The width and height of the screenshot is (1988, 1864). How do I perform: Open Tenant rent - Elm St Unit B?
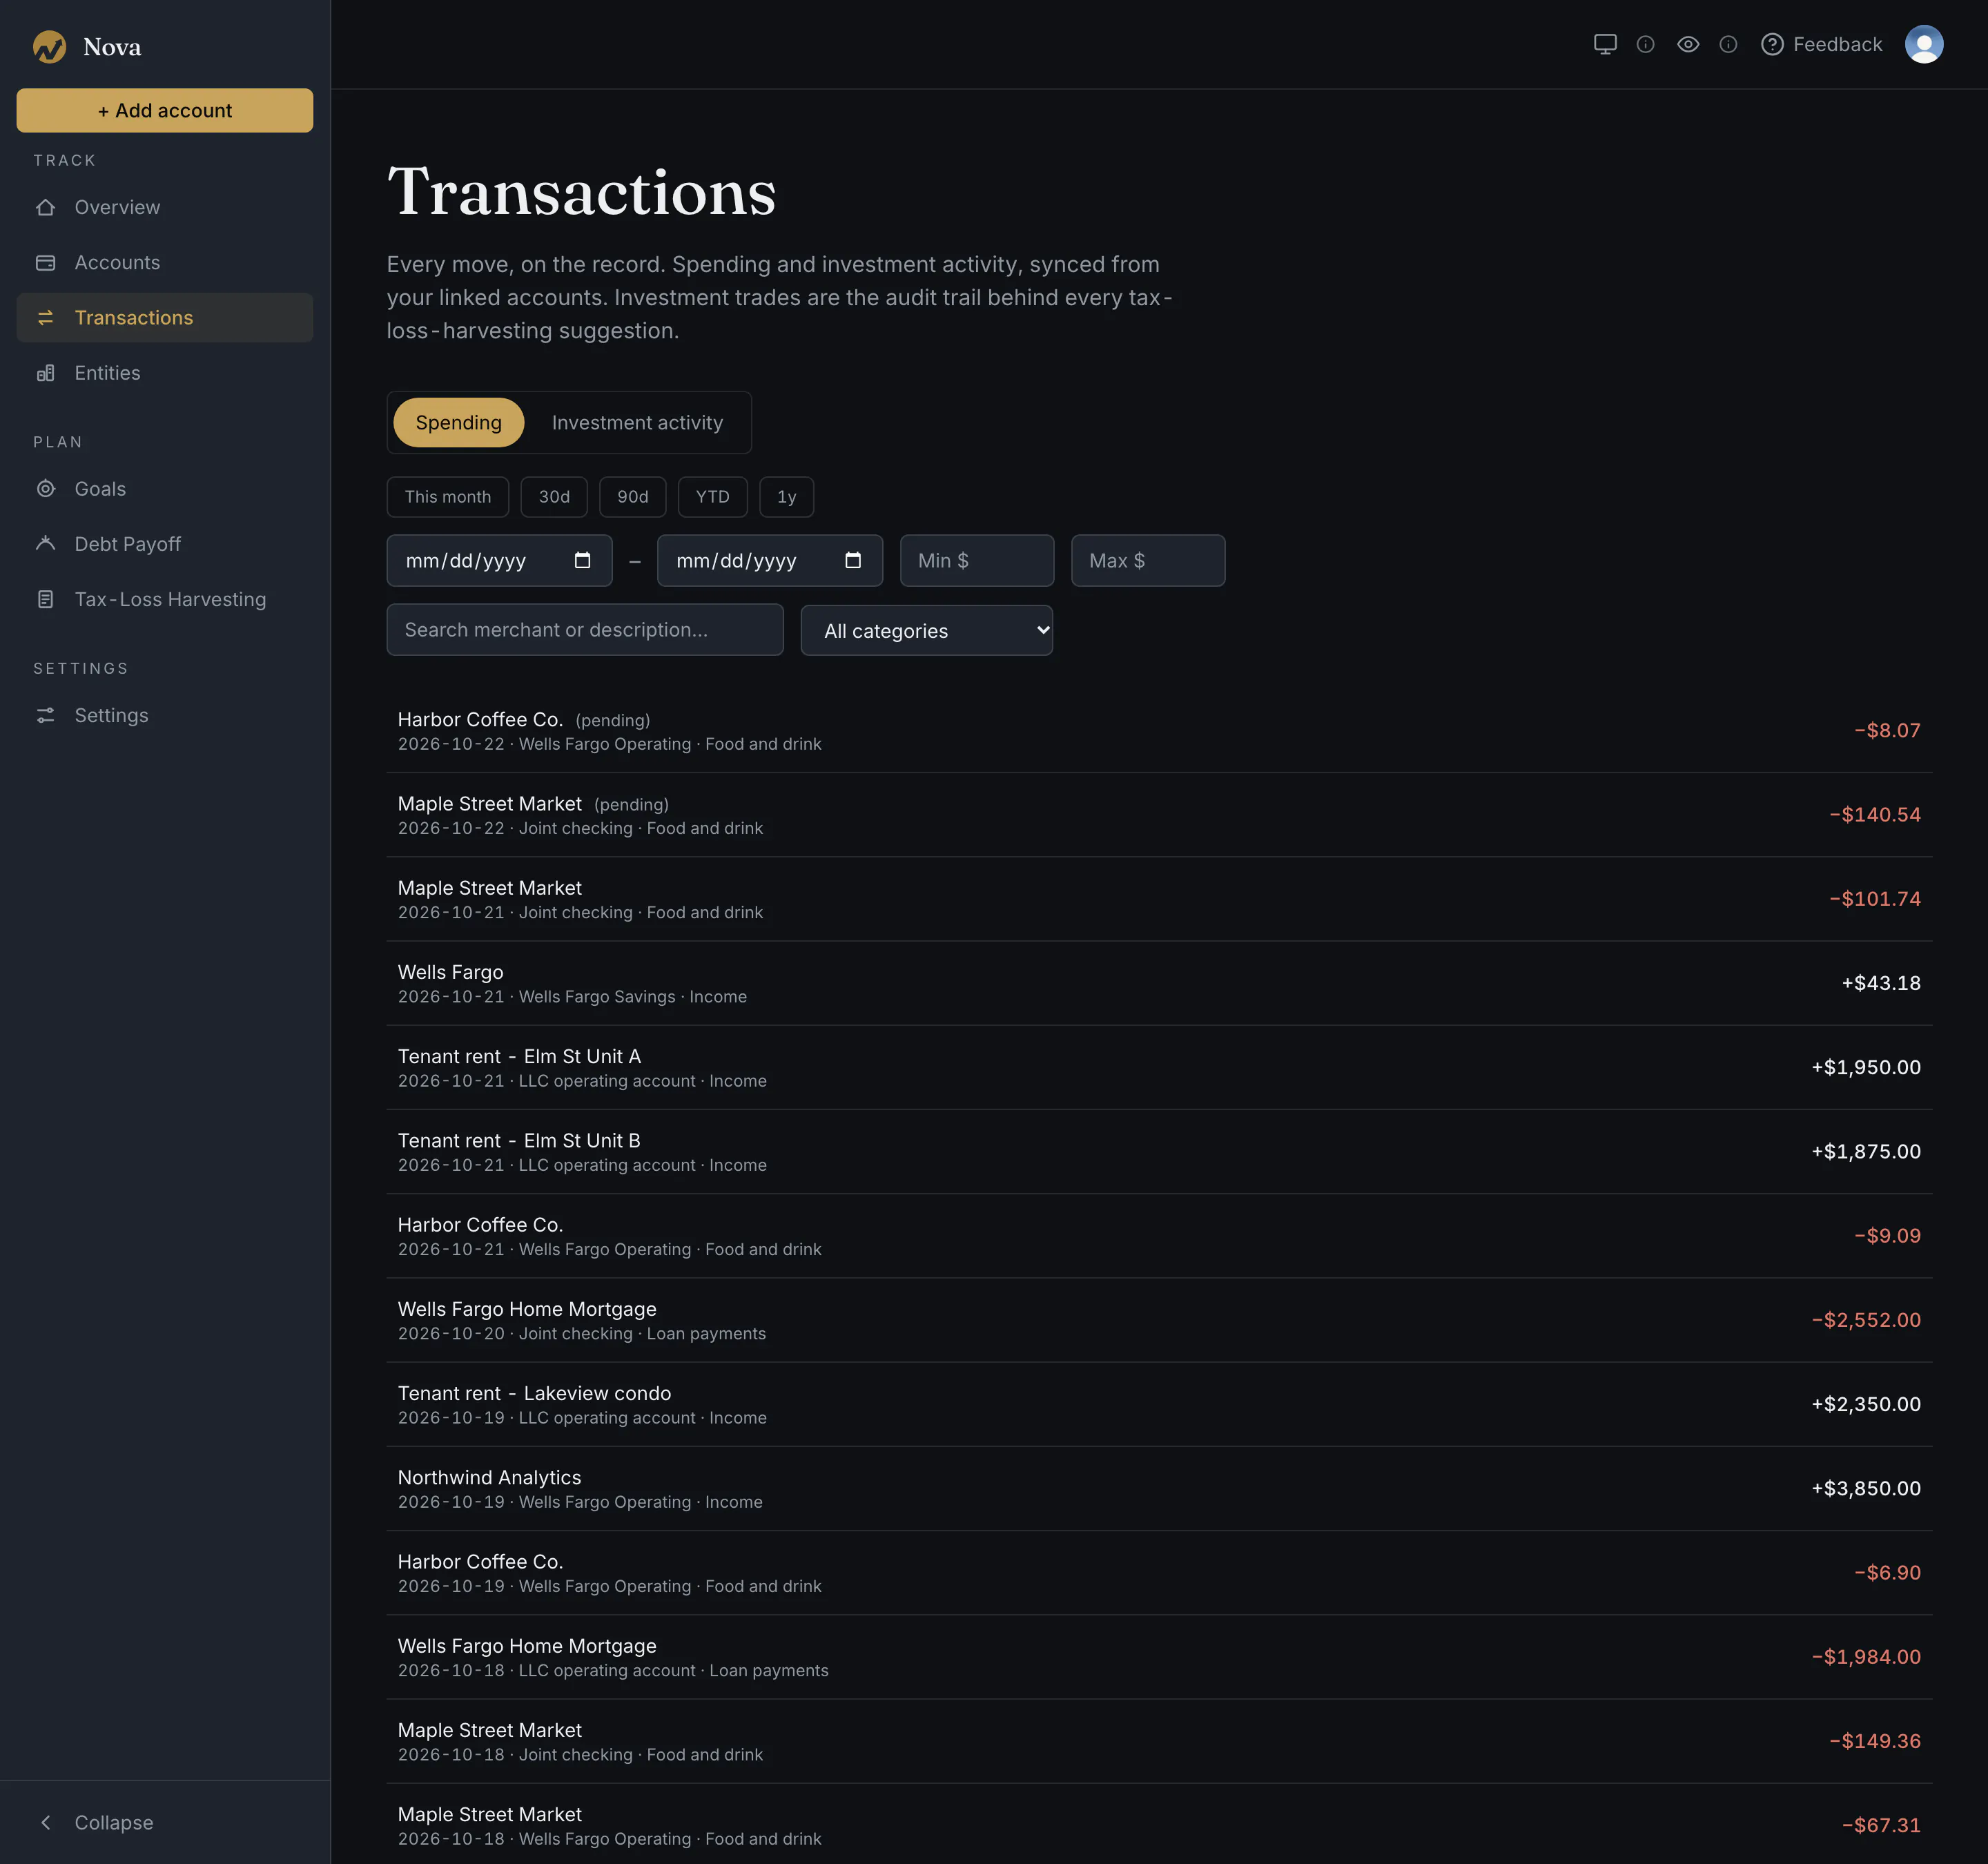pyautogui.click(x=1159, y=1152)
